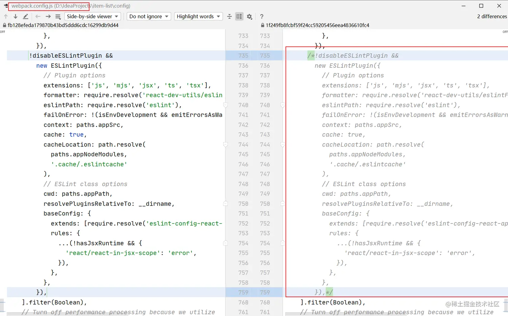Click left 'cwd: paths.appPath,' line

point(78,194)
